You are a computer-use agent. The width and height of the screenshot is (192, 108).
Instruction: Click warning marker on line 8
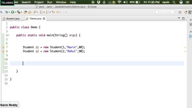click(3, 51)
